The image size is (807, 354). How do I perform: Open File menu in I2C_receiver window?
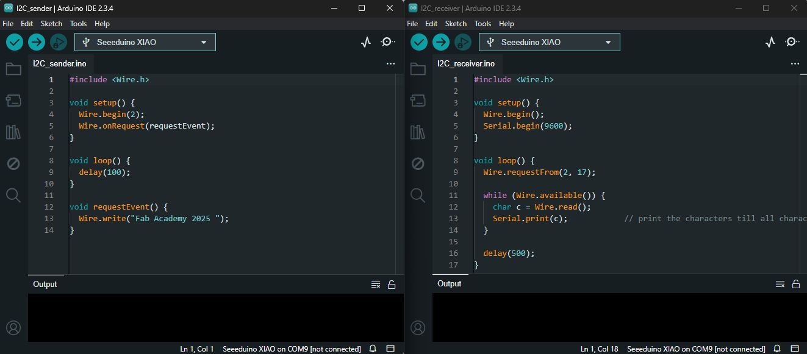coord(412,24)
